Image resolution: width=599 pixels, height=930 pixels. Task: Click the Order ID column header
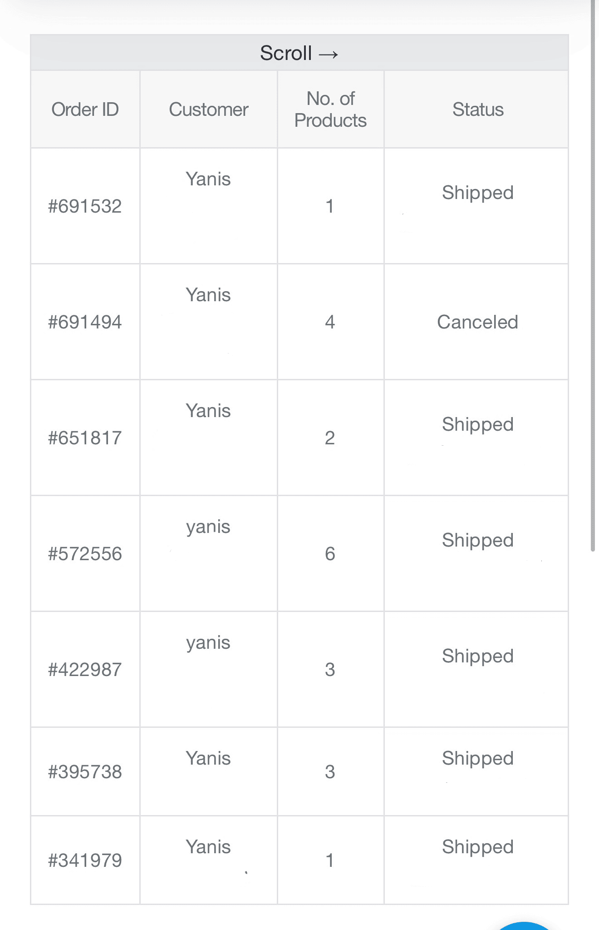(x=85, y=109)
